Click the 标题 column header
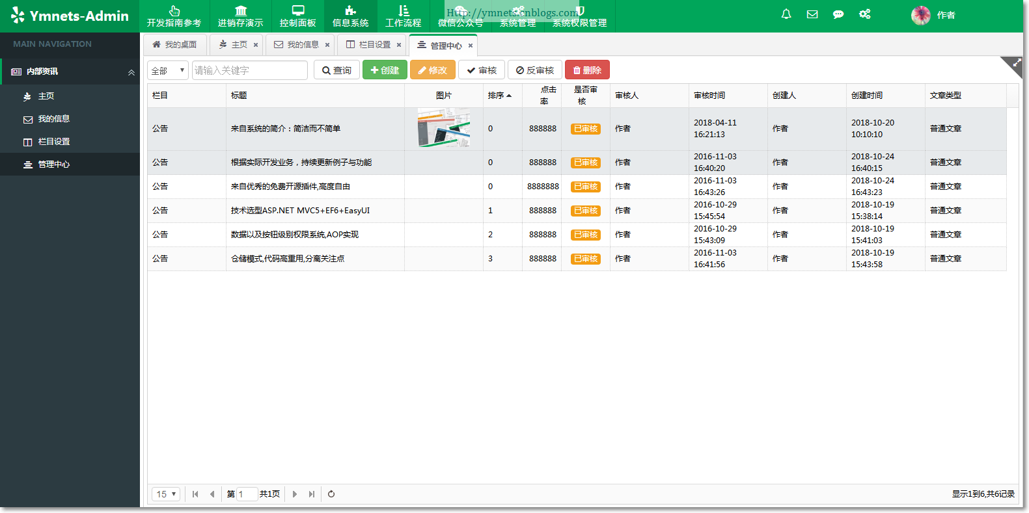The width and height of the screenshot is (1029, 513). (x=315, y=96)
